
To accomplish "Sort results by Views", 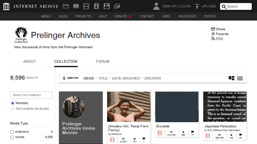I will coord(88,79).
